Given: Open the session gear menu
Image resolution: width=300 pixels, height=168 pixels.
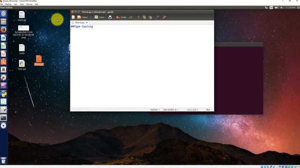Looking at the screenshot, I should (x=298, y=7).
